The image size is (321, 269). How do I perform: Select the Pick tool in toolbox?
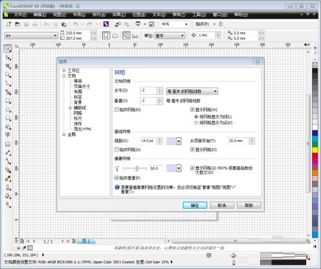pos(8,49)
